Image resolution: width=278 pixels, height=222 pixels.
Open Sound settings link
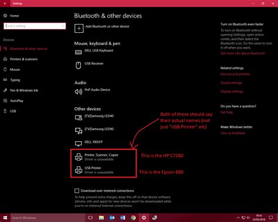pos(231,83)
